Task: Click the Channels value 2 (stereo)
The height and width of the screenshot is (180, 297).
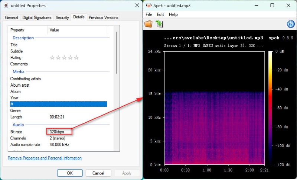Action: coord(58,138)
